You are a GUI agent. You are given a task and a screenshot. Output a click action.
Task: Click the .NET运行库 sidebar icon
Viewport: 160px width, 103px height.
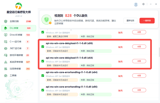6,48
